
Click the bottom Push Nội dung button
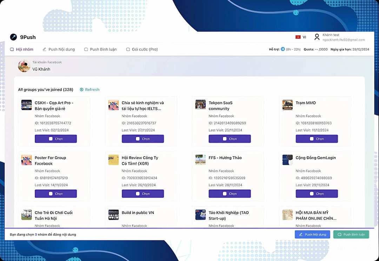pos(313,234)
